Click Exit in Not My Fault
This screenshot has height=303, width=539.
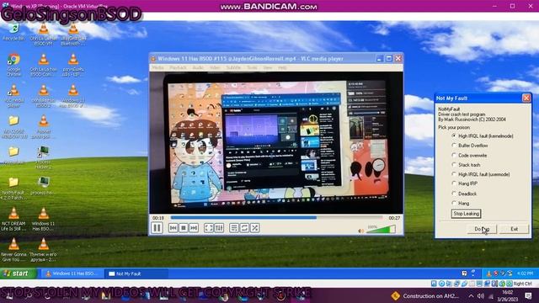pyautogui.click(x=514, y=229)
